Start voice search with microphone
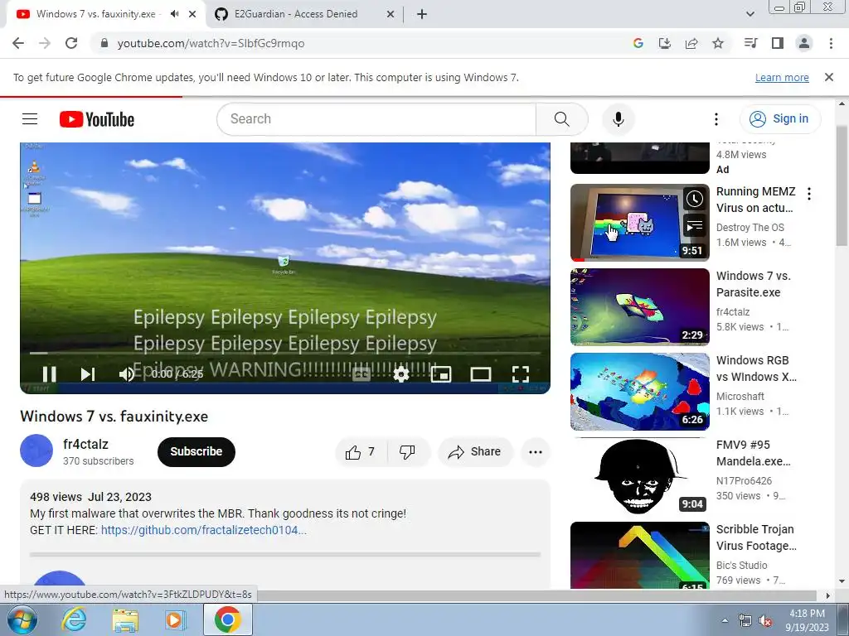 (619, 119)
